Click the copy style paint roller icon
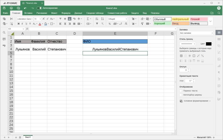This screenshot has height=140, width=223. 142,24
